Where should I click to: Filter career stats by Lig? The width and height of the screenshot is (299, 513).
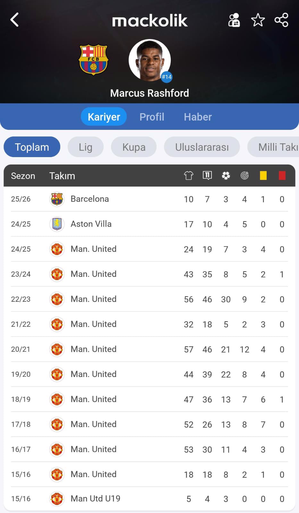(x=86, y=147)
